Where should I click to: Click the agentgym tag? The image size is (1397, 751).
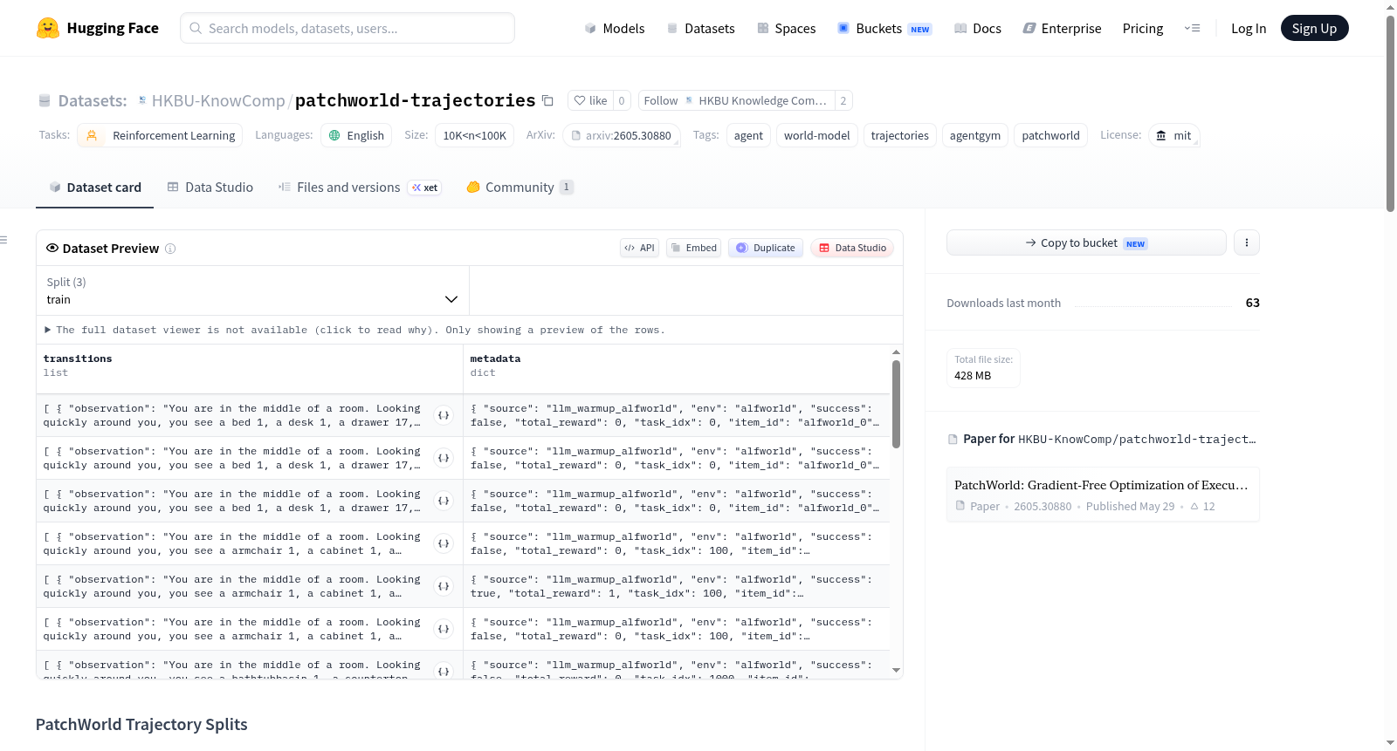point(975,135)
